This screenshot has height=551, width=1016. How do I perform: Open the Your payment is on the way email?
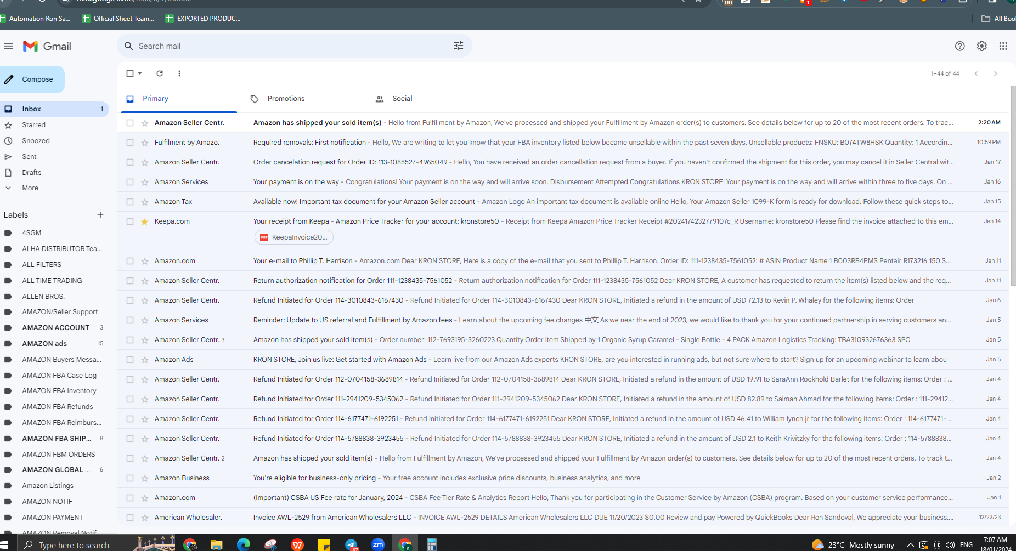tap(562, 182)
